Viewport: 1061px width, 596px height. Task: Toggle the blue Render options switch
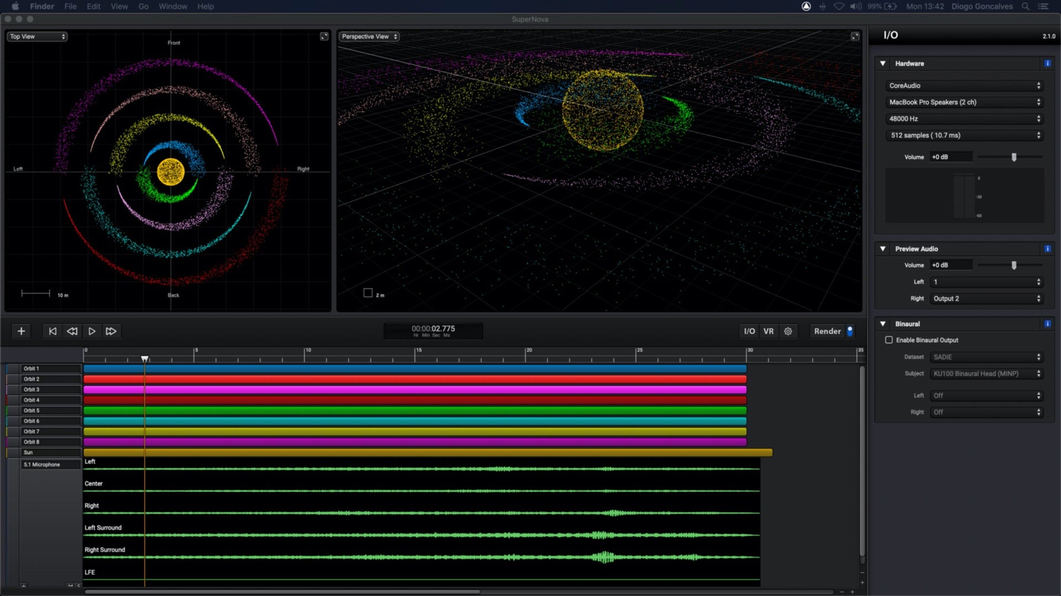pyautogui.click(x=850, y=331)
